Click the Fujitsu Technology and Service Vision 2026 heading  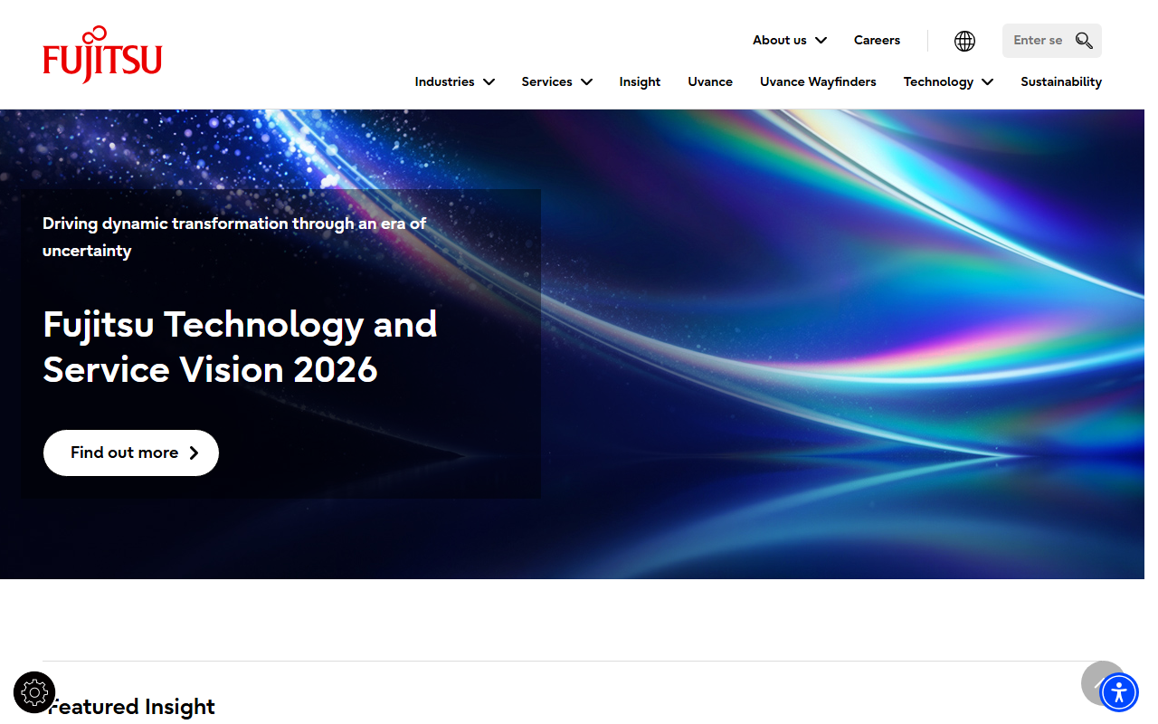coord(240,347)
